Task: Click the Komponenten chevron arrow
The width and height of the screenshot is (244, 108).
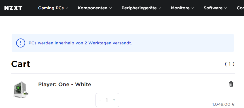Action: pyautogui.click(x=110, y=8)
